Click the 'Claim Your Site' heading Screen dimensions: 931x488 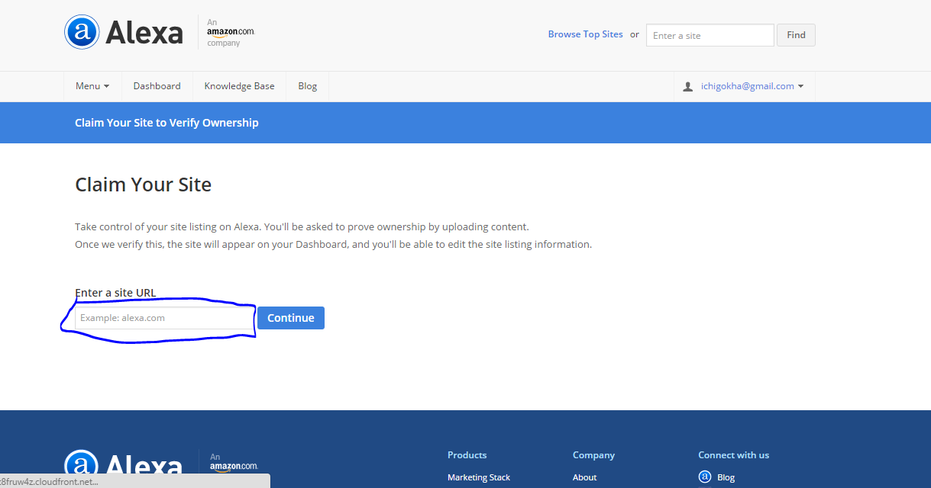pyautogui.click(x=143, y=185)
